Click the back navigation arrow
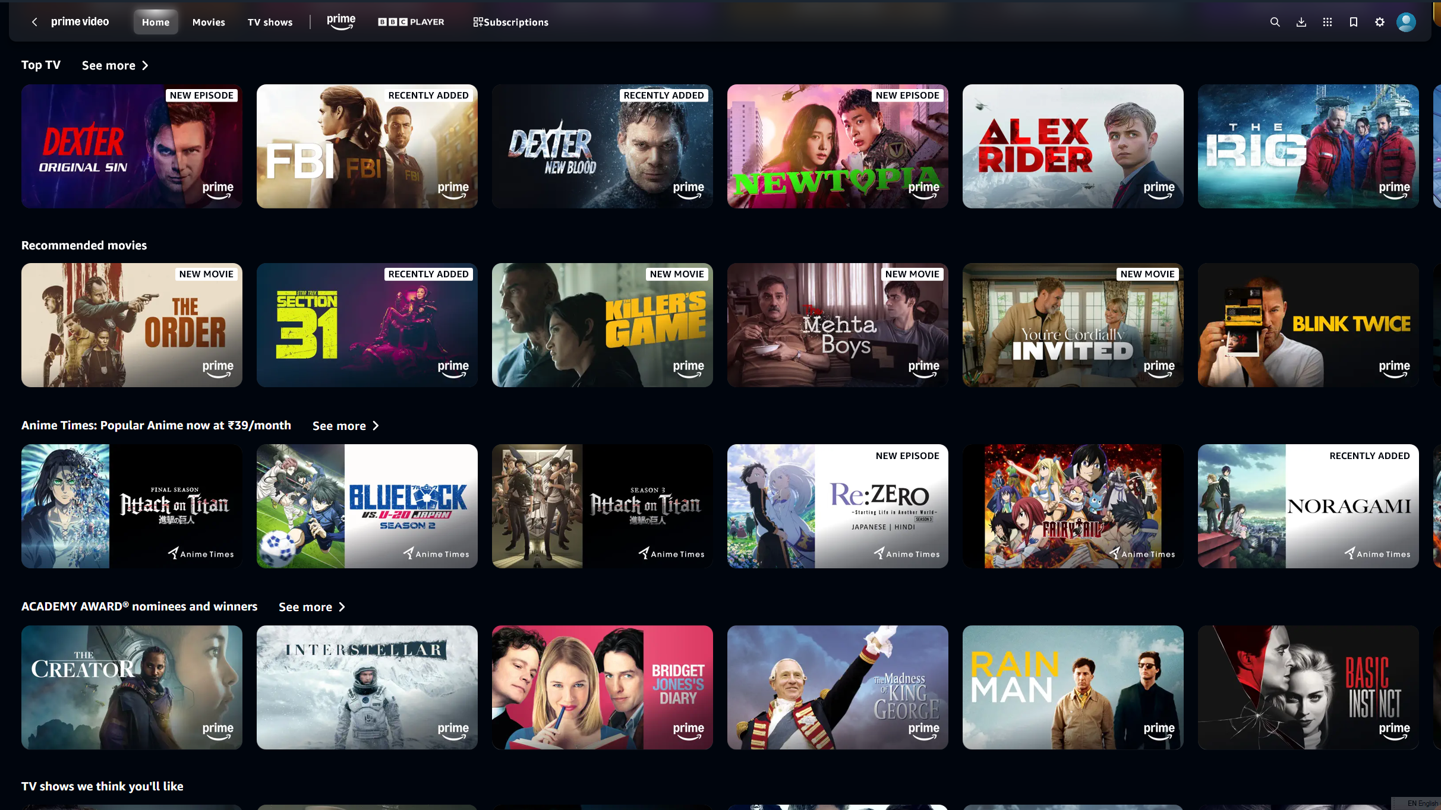 click(x=34, y=22)
